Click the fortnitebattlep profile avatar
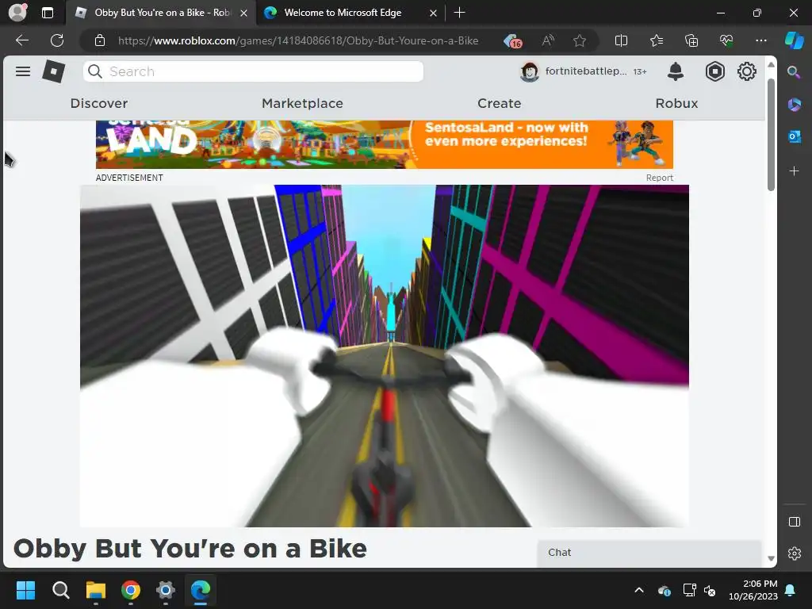Image resolution: width=812 pixels, height=609 pixels. click(x=529, y=71)
